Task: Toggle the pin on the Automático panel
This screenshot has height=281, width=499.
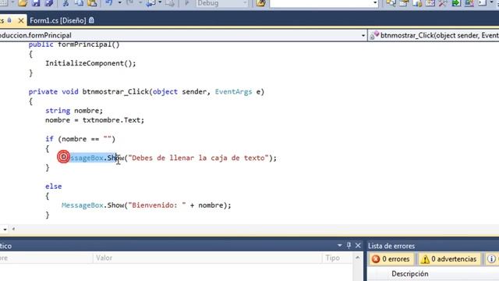Action: click(x=349, y=245)
